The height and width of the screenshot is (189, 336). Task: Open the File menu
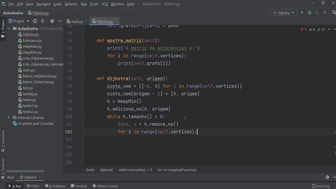tap(11, 4)
